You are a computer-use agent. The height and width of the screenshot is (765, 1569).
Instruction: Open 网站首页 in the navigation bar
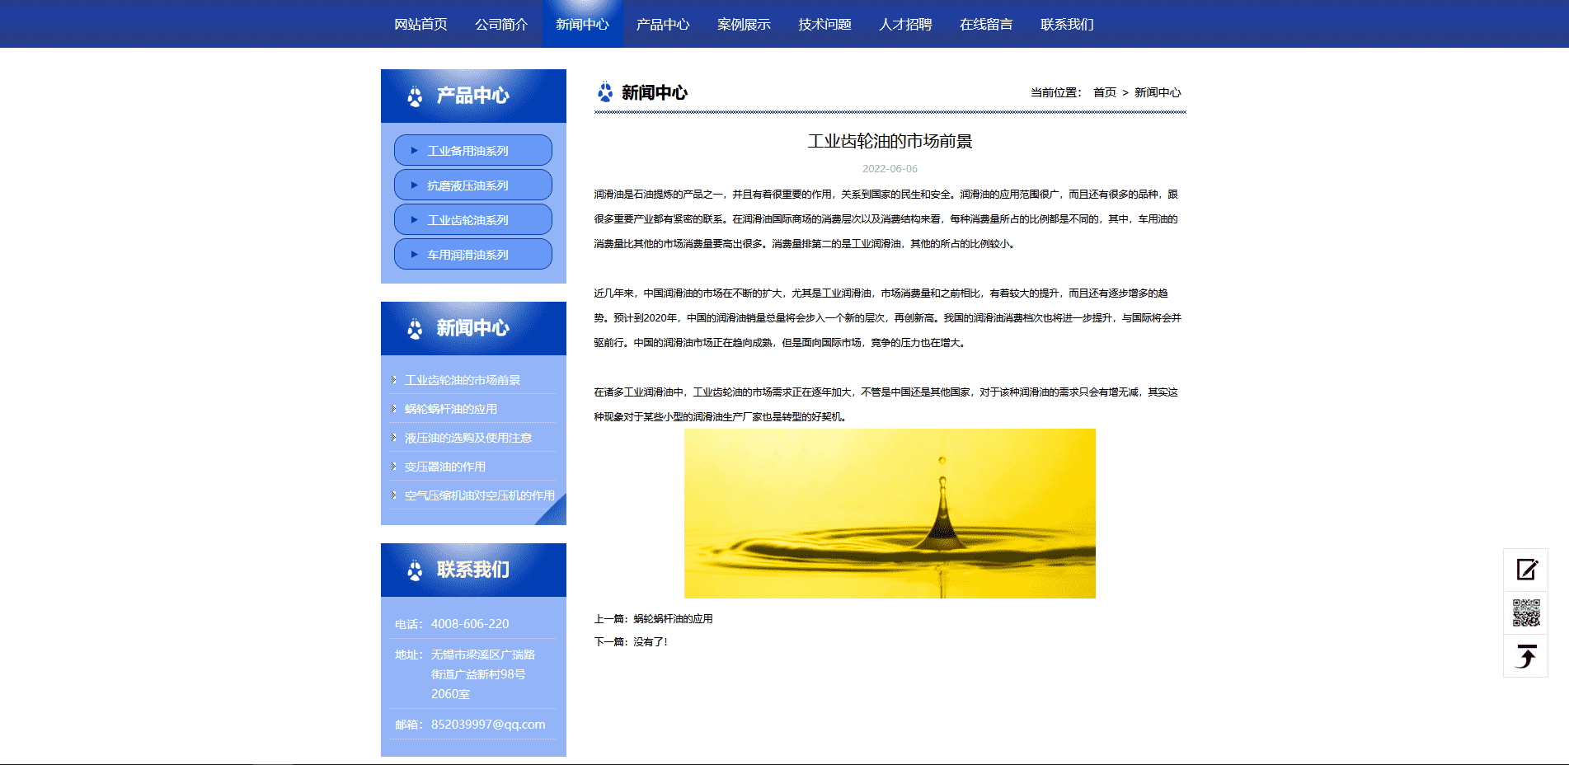pos(420,25)
